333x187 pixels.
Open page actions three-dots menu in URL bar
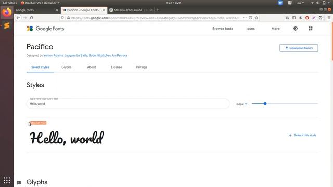(245, 18)
